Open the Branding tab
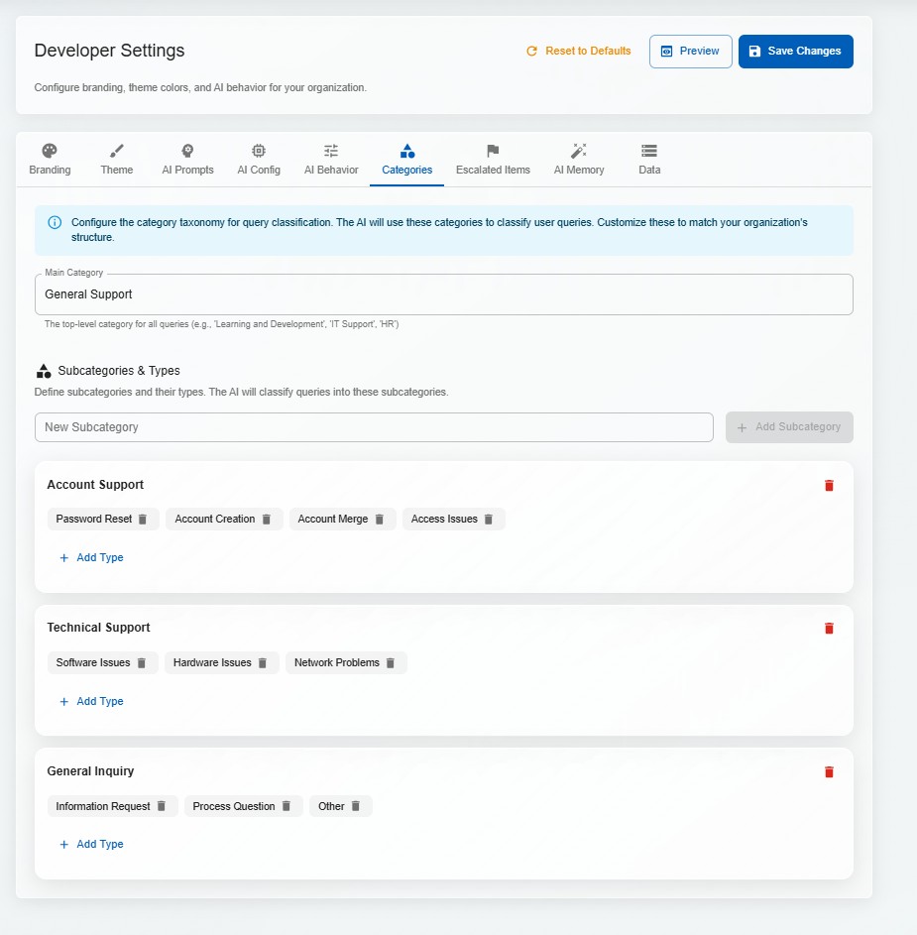The image size is (917, 935). point(49,159)
